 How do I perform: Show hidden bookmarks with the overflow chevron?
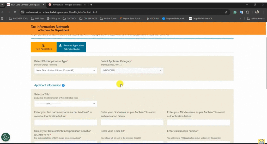tap(240, 19)
